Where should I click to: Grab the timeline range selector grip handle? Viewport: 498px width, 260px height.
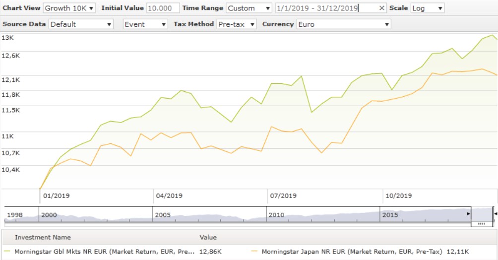pyautogui.click(x=481, y=224)
